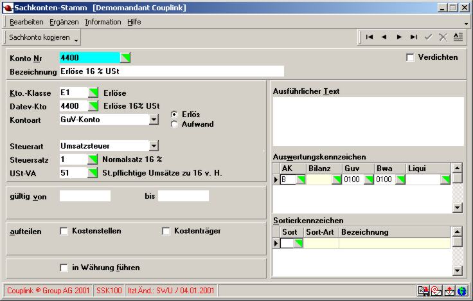Viewport: 473px width, 301px height.
Task: Open the Bearbeiten menu
Action: pyautogui.click(x=26, y=22)
